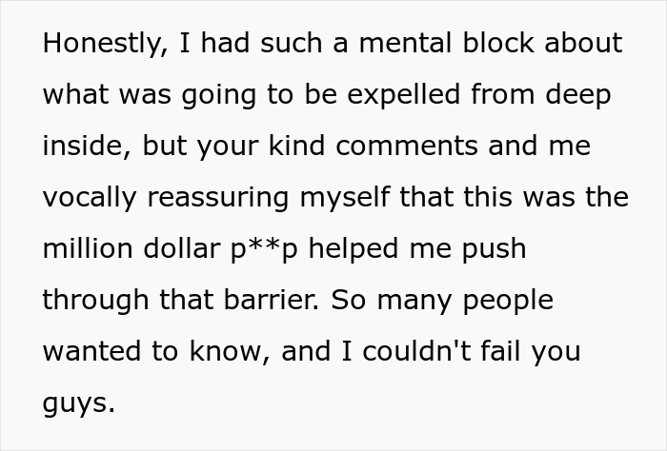The width and height of the screenshot is (667, 451).
Task: Click the word "Honestly" at the start
Action: coord(92,44)
